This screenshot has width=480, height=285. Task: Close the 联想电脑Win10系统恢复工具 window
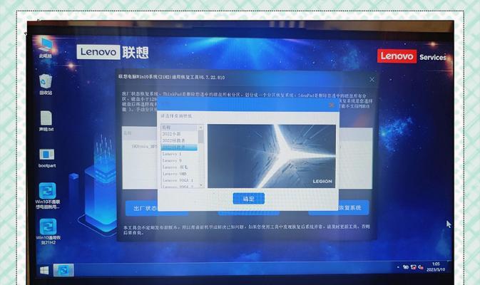pyautogui.click(x=372, y=80)
